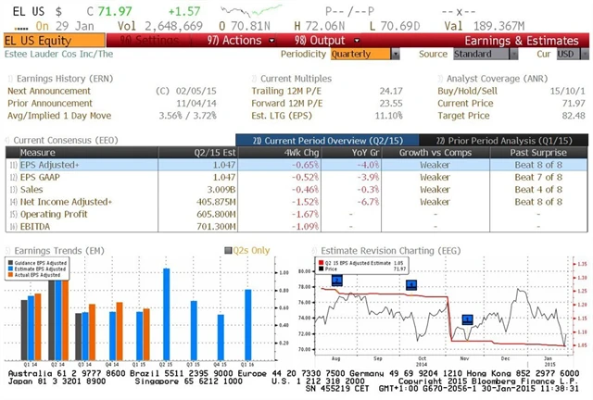This screenshot has width=593, height=400.
Task: Open Earnings Trends (EM) section icon
Action: pyautogui.click(x=9, y=250)
